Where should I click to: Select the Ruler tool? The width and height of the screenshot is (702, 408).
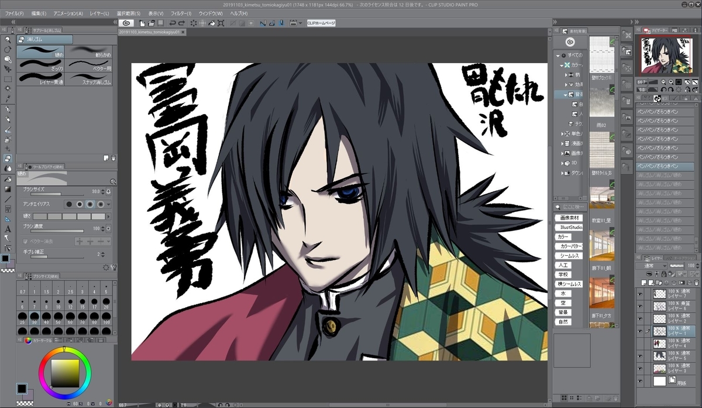(8, 219)
